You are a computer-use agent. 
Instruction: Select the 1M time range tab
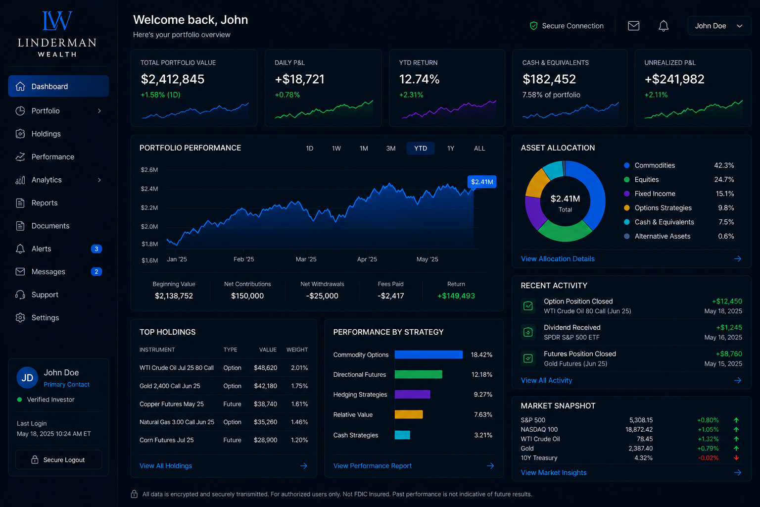(x=364, y=149)
